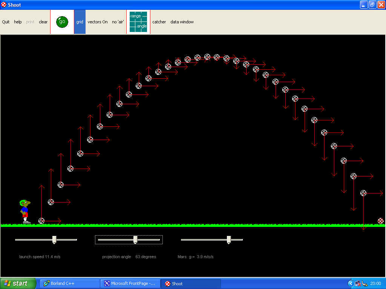Open the Windows start menu
The width and height of the screenshot is (386, 289).
pos(18,283)
